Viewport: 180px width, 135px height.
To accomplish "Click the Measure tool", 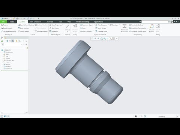I will [x=67, y=27].
